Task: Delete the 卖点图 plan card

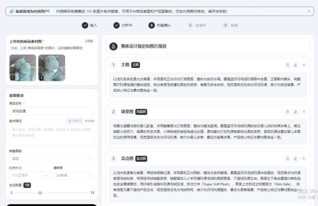Action: 288,158
